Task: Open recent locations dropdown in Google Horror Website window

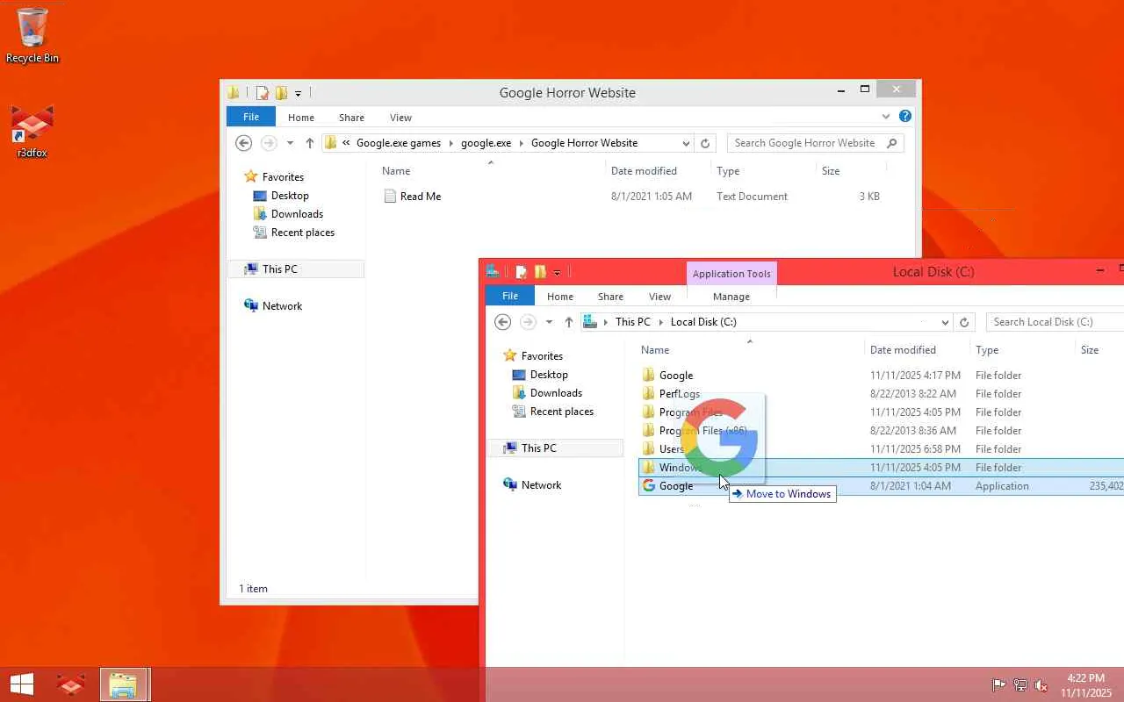Action: click(x=290, y=143)
